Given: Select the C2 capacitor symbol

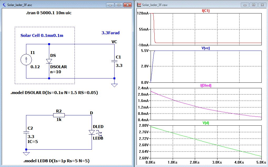Looking at the screenshot, I should (26, 132).
